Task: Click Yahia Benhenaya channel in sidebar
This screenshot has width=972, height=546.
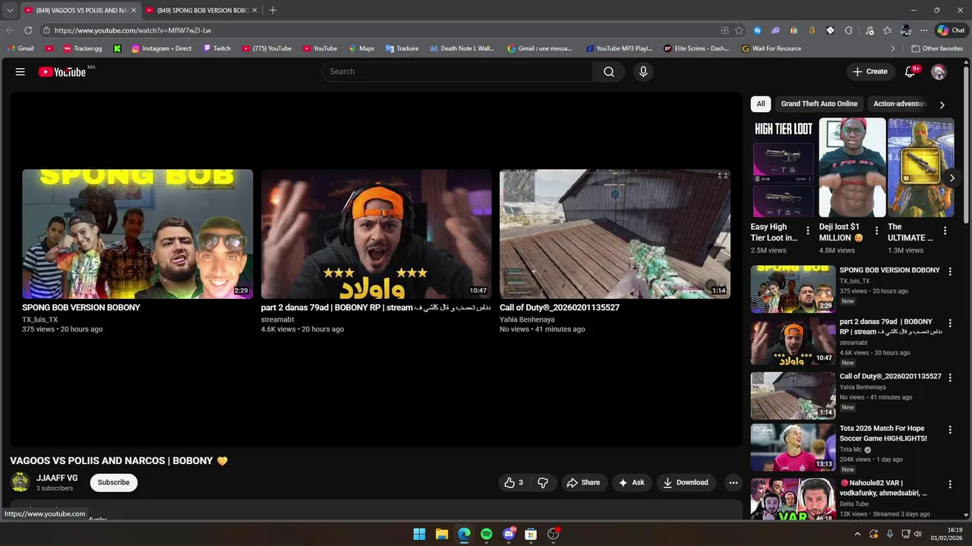Action: click(863, 387)
